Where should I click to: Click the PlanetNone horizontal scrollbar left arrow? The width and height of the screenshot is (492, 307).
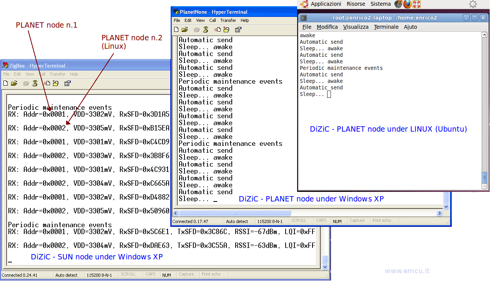pos(176,213)
